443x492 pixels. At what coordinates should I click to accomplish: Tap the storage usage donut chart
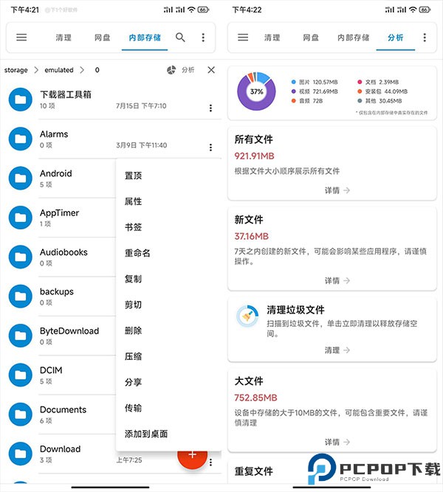tap(256, 91)
